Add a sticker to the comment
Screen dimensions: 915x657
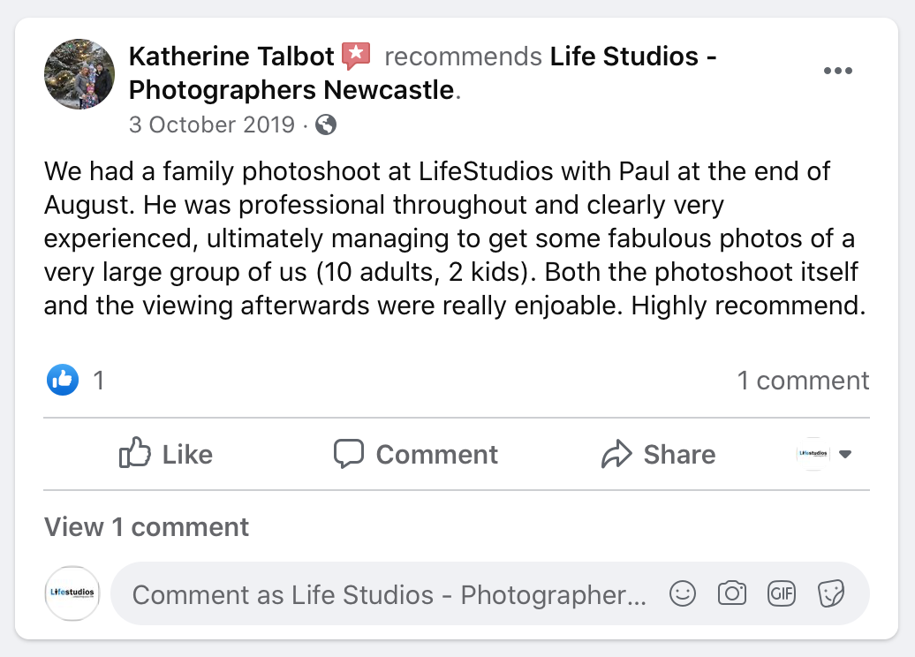[x=830, y=594]
